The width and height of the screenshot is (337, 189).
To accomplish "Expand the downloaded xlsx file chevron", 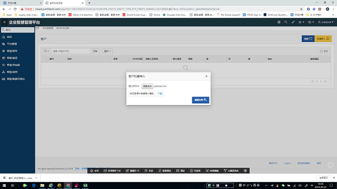I will [x=36, y=178].
